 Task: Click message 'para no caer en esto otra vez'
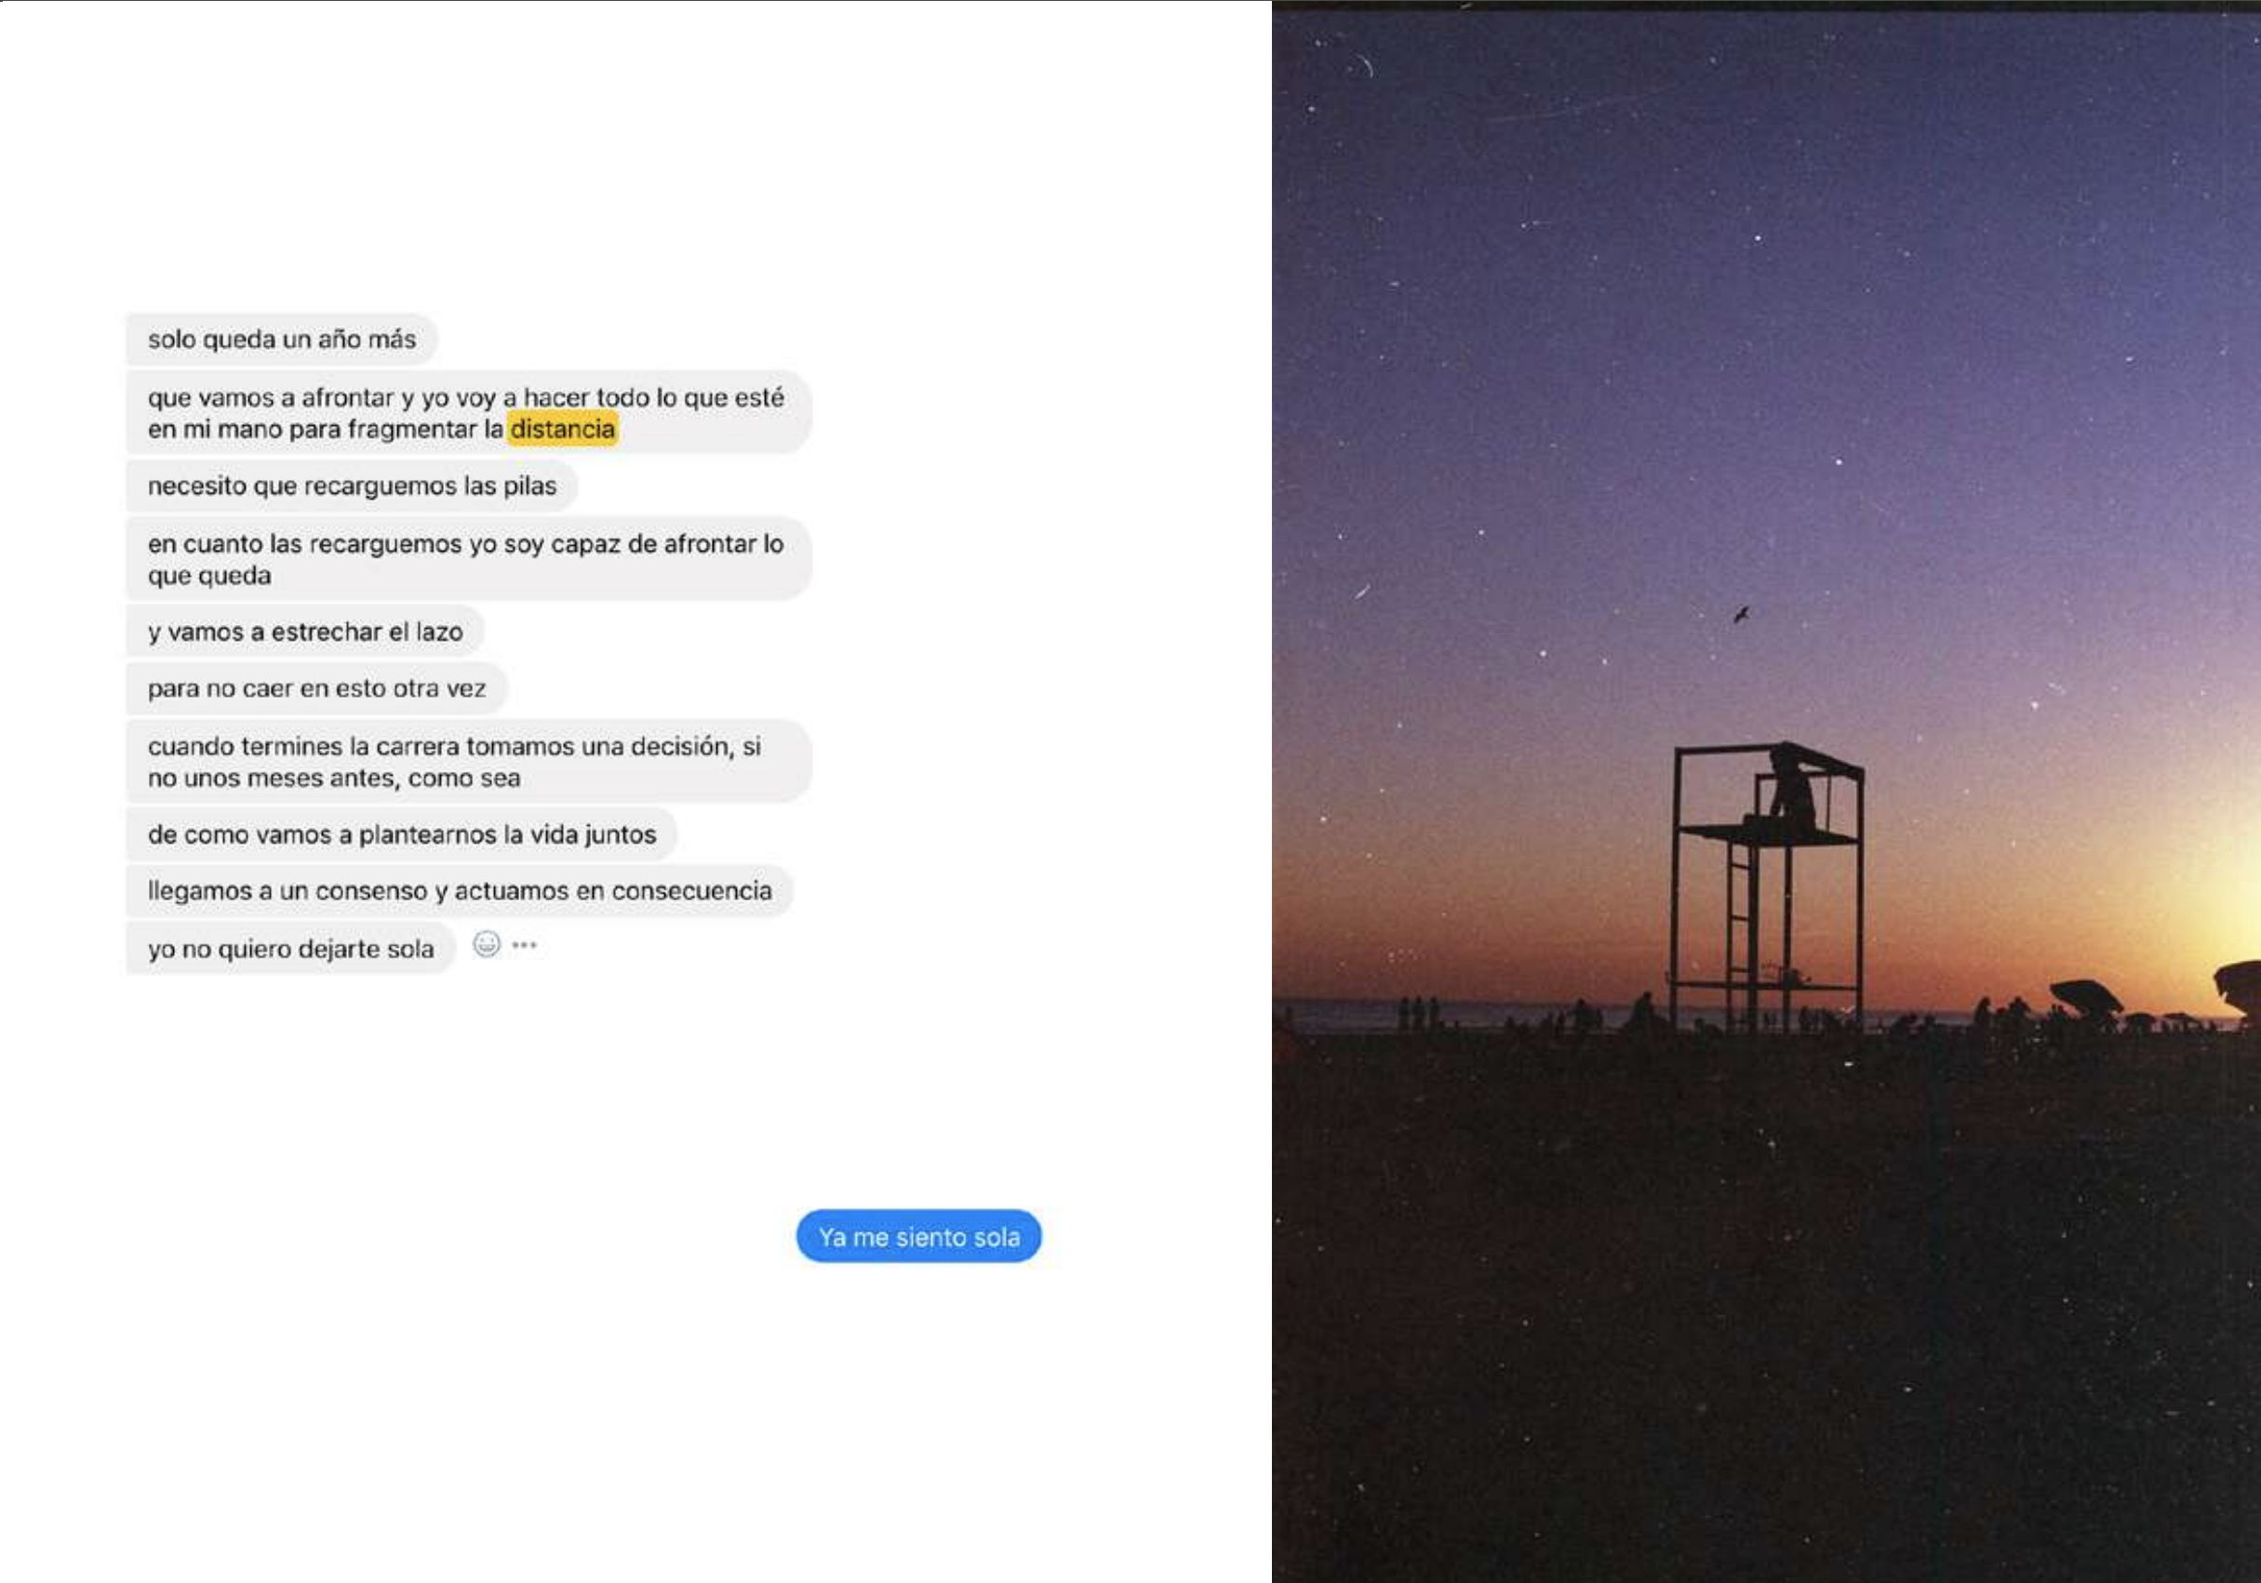316,688
